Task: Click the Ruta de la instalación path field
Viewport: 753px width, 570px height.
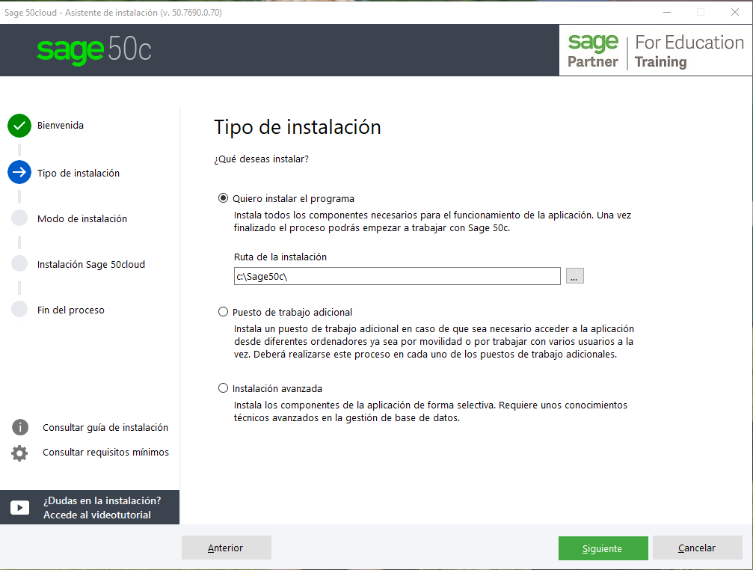Action: [x=397, y=276]
